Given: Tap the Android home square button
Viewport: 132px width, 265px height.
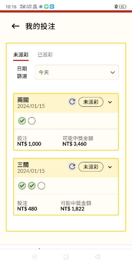Looking at the screenshot, I should 66,257.
